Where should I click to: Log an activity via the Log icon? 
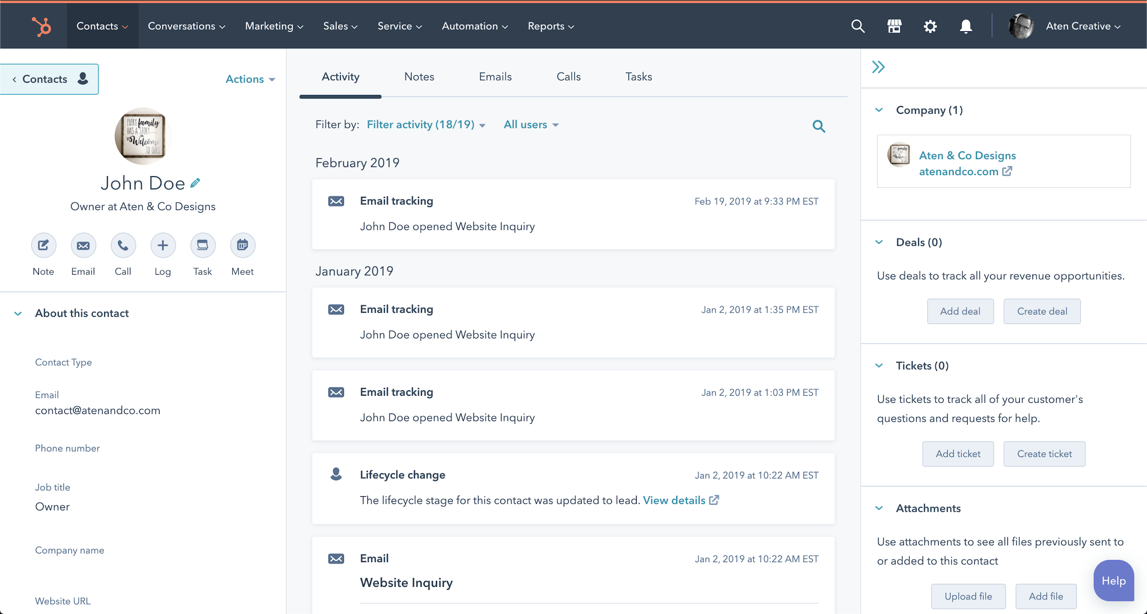click(x=163, y=245)
